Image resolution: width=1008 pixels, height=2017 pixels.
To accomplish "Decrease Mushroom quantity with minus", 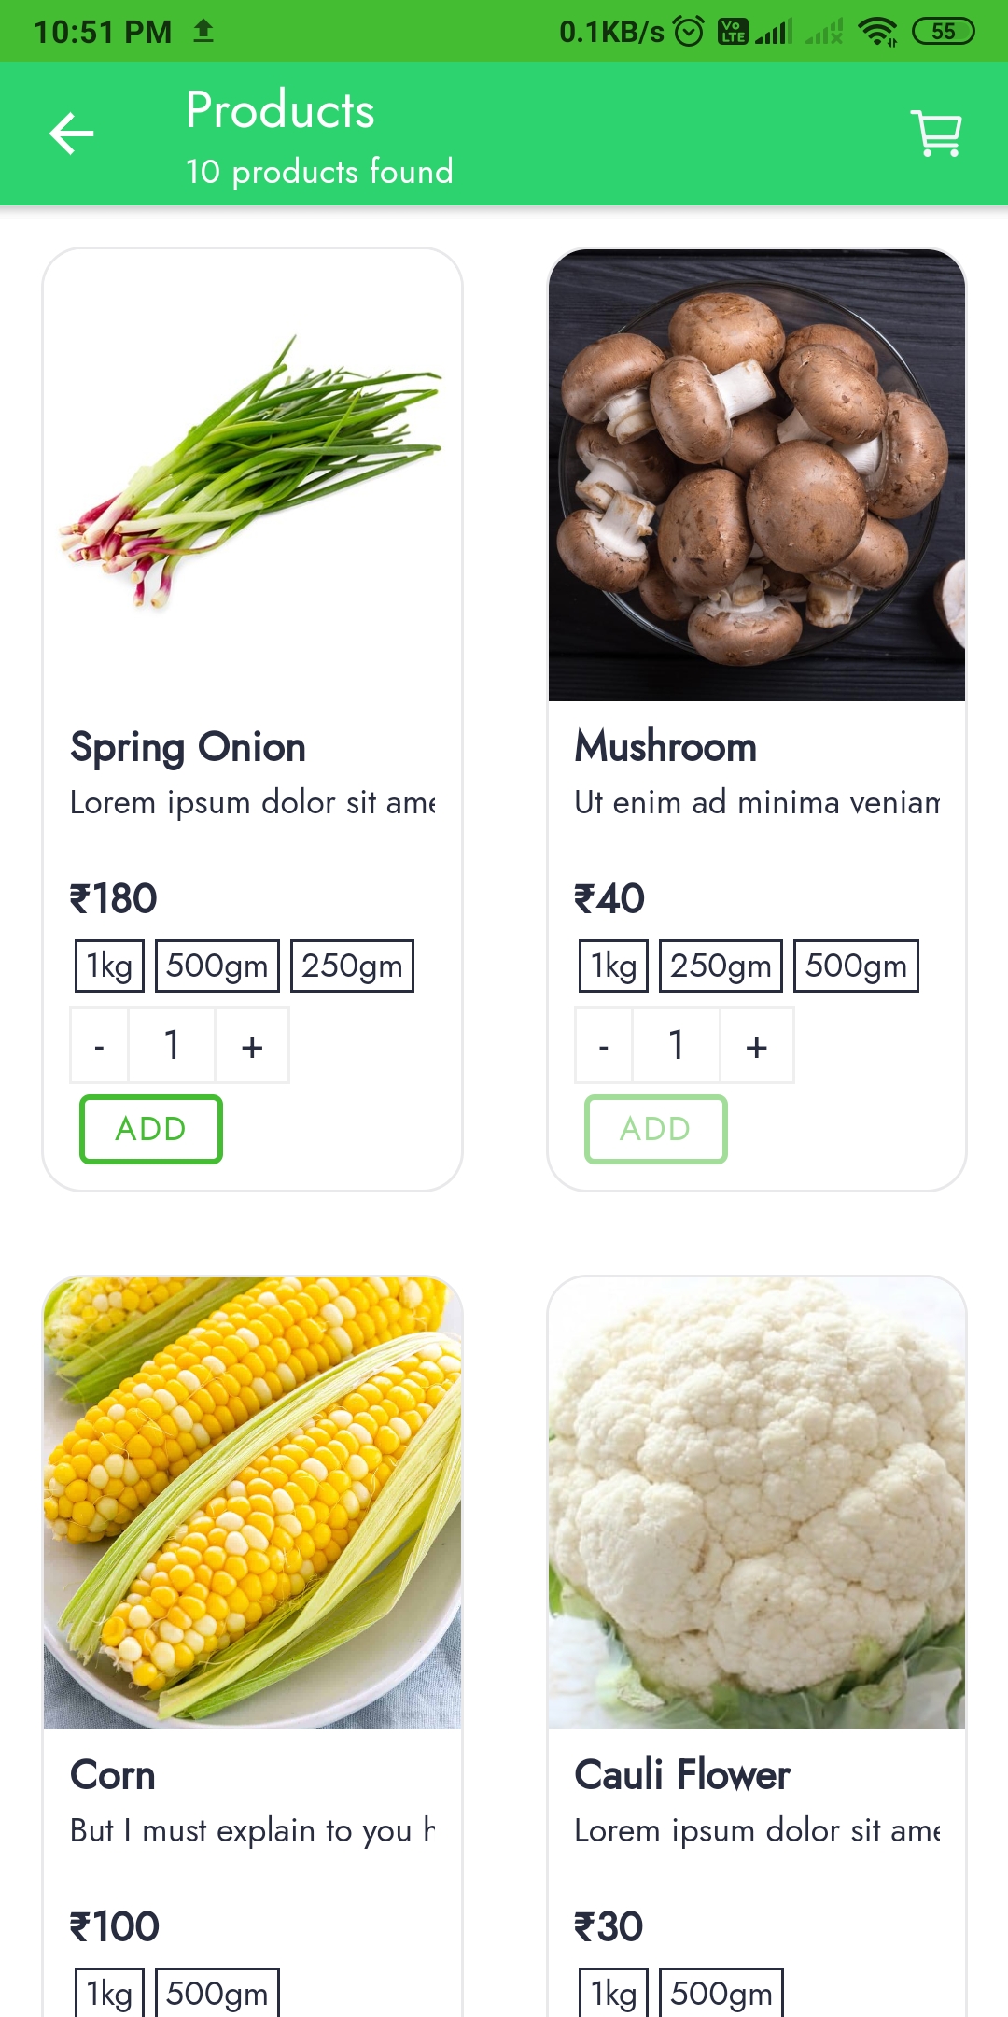I will click(x=604, y=1046).
